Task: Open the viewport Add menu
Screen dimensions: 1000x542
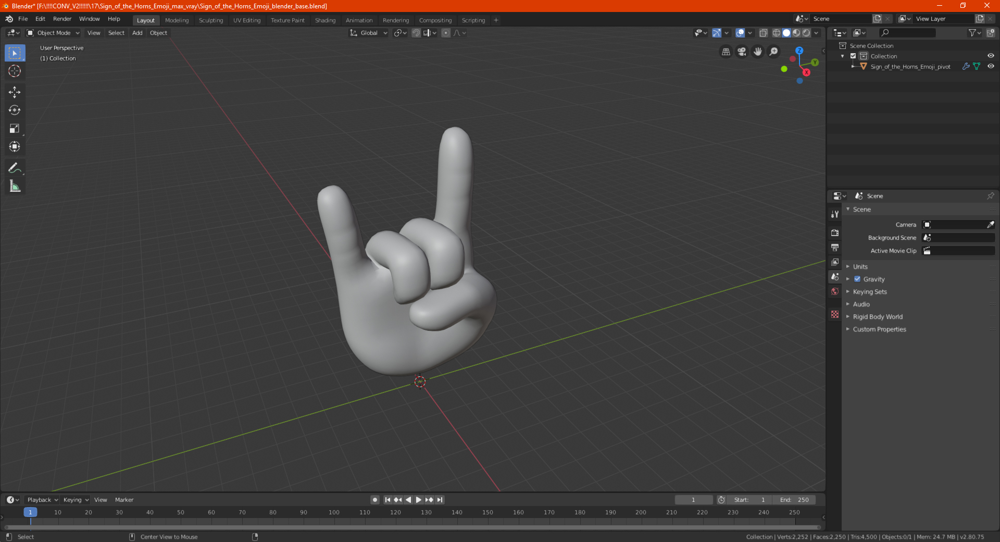Action: pos(137,33)
